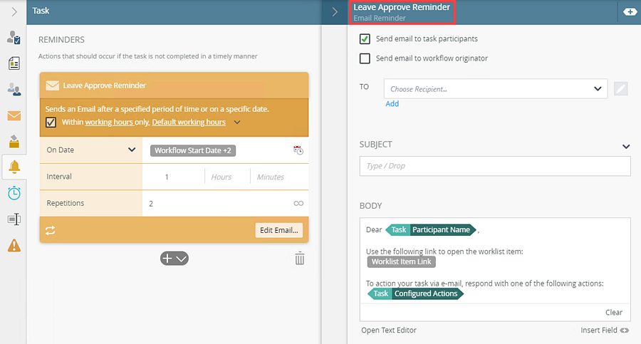Select the Worklist Item Link token
Screen dimensions: 641x344
click(401, 262)
